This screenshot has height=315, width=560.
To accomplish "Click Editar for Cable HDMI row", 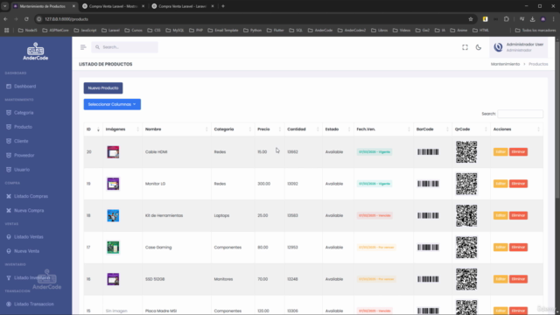I will tap(500, 151).
